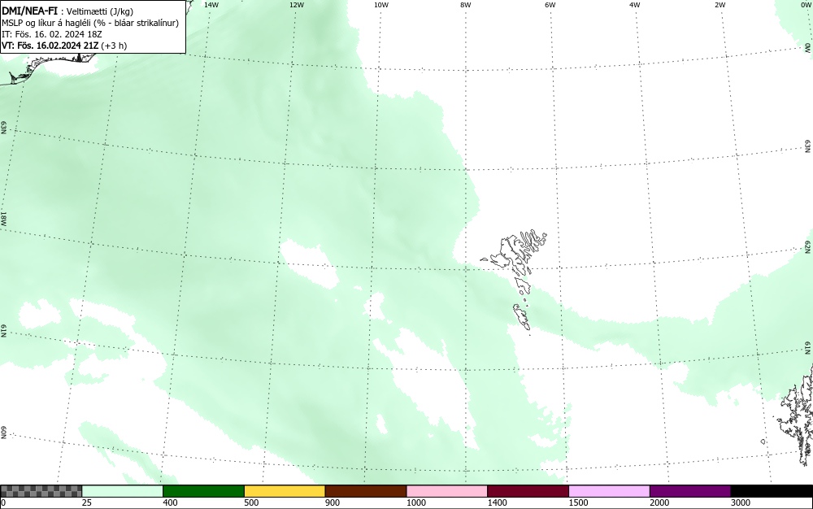Select the "2W" longitude label
The image size is (813, 509).
point(720,5)
